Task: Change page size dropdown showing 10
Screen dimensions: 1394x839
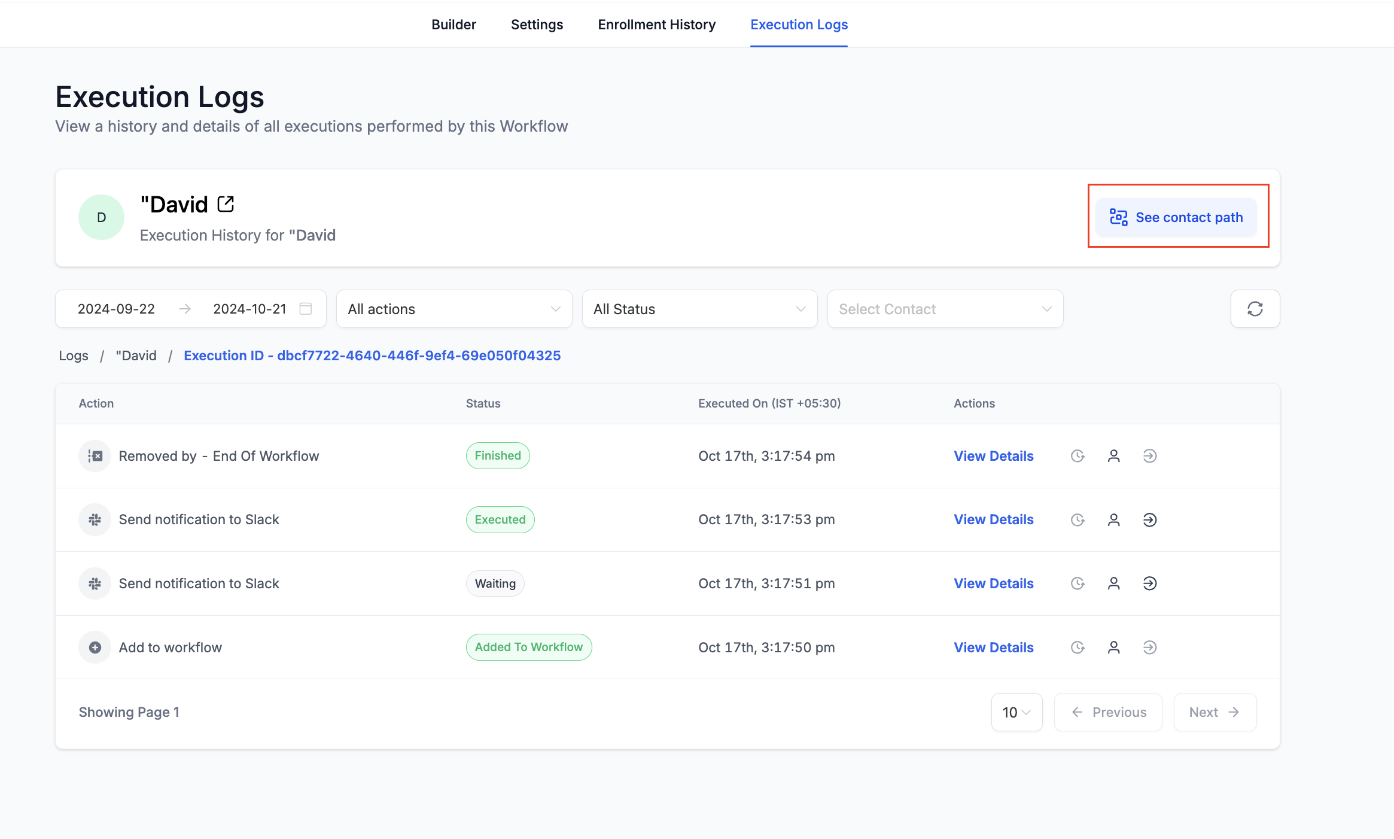Action: pos(1016,712)
